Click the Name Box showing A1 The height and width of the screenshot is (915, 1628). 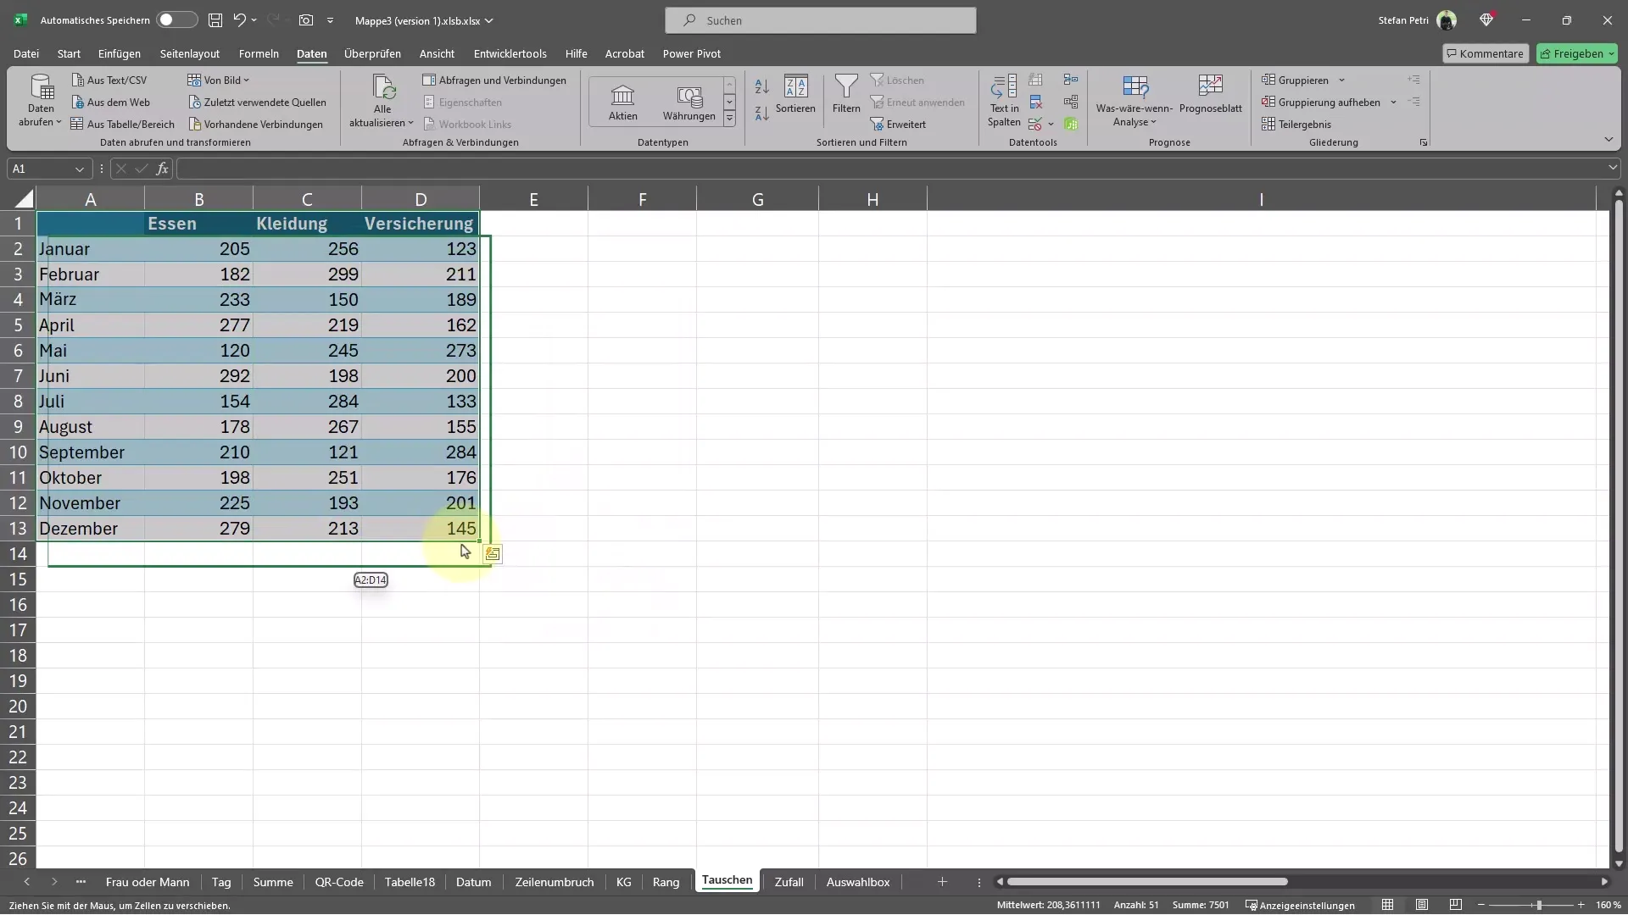coord(48,169)
